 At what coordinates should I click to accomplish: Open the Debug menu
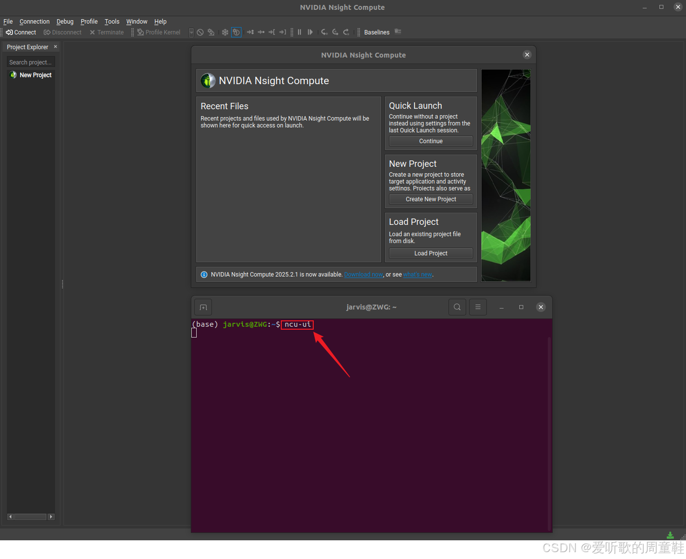65,22
